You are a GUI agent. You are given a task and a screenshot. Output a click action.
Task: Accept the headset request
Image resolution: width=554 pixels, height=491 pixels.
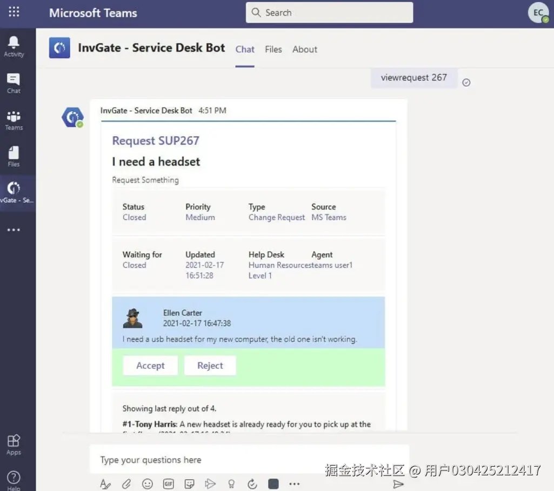click(x=150, y=365)
